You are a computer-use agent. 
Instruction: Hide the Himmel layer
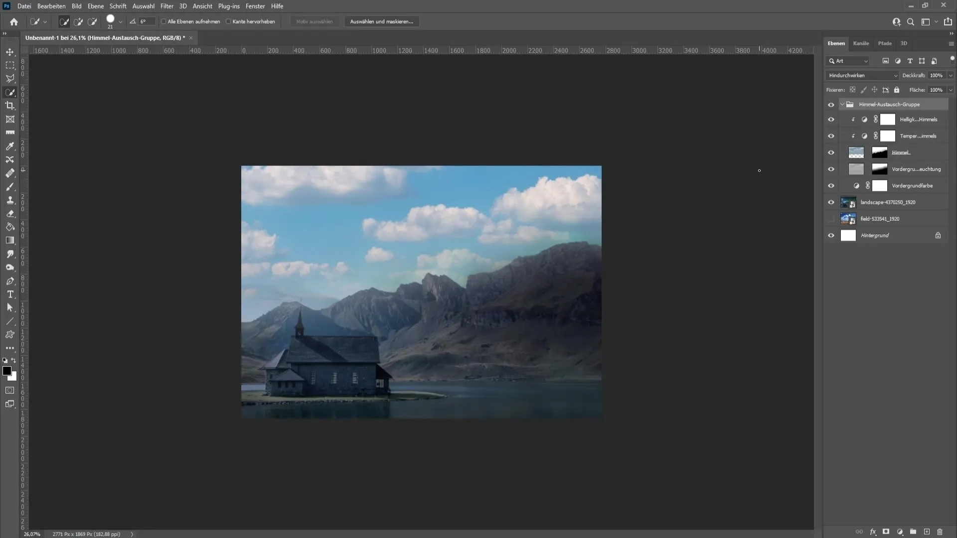tap(831, 152)
